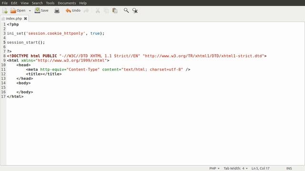
Task: Paste clipboard icon
Action: (x=115, y=10)
